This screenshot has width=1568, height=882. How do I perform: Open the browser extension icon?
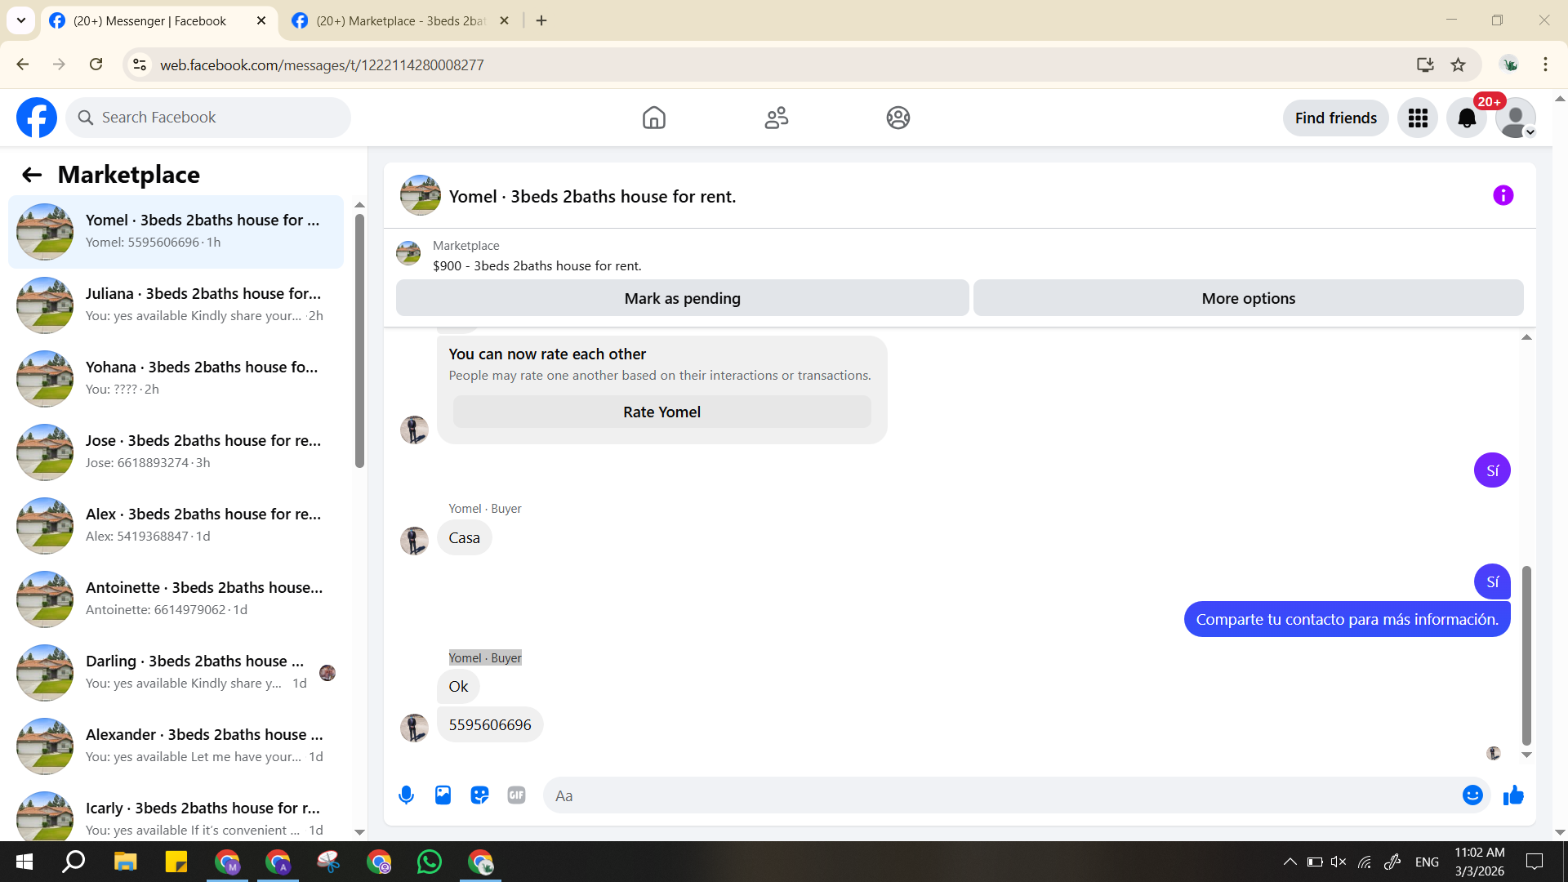(x=1509, y=65)
